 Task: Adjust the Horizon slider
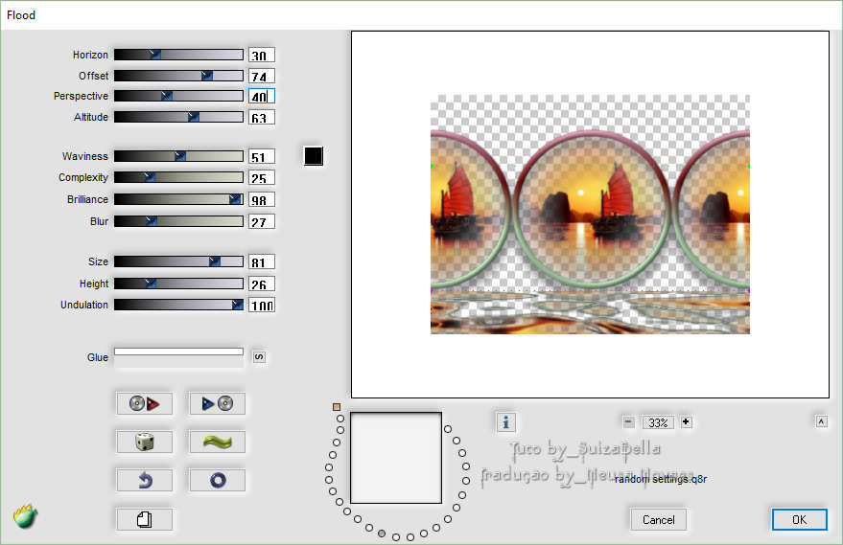(x=178, y=55)
